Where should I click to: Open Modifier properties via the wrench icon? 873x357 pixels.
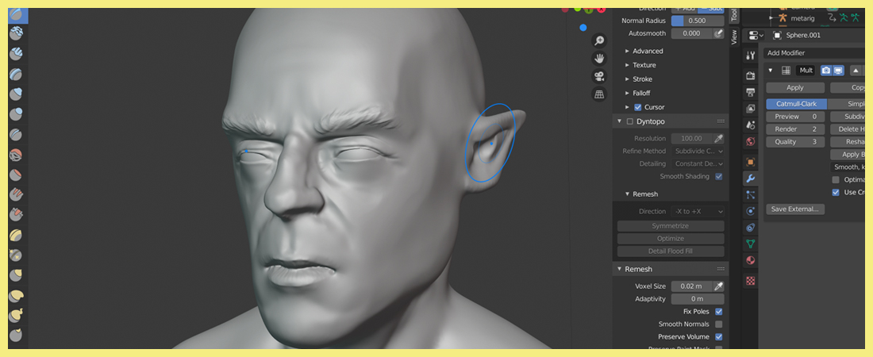[x=750, y=178]
